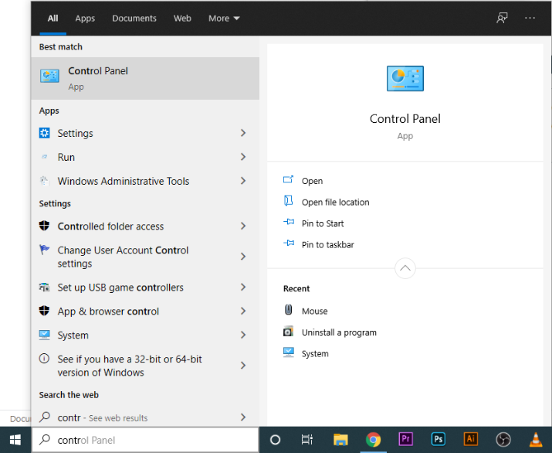Expand Windows Administrative Tools arrow

[x=243, y=181]
